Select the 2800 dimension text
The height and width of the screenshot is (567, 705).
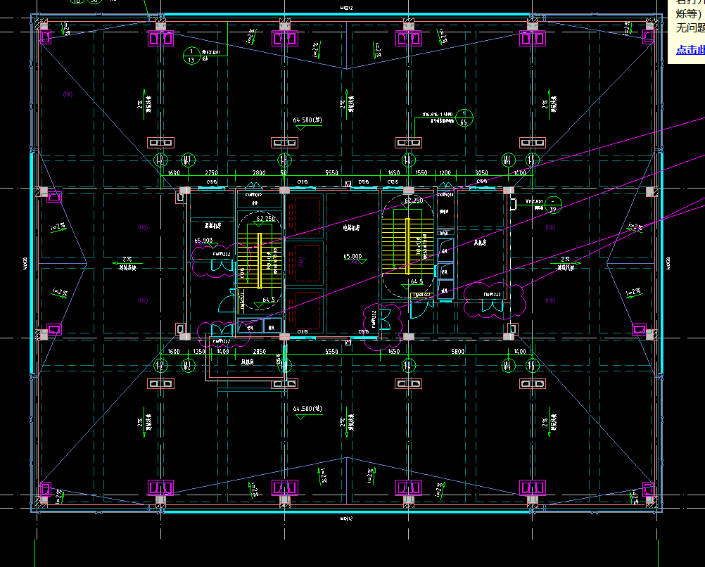coord(259,172)
